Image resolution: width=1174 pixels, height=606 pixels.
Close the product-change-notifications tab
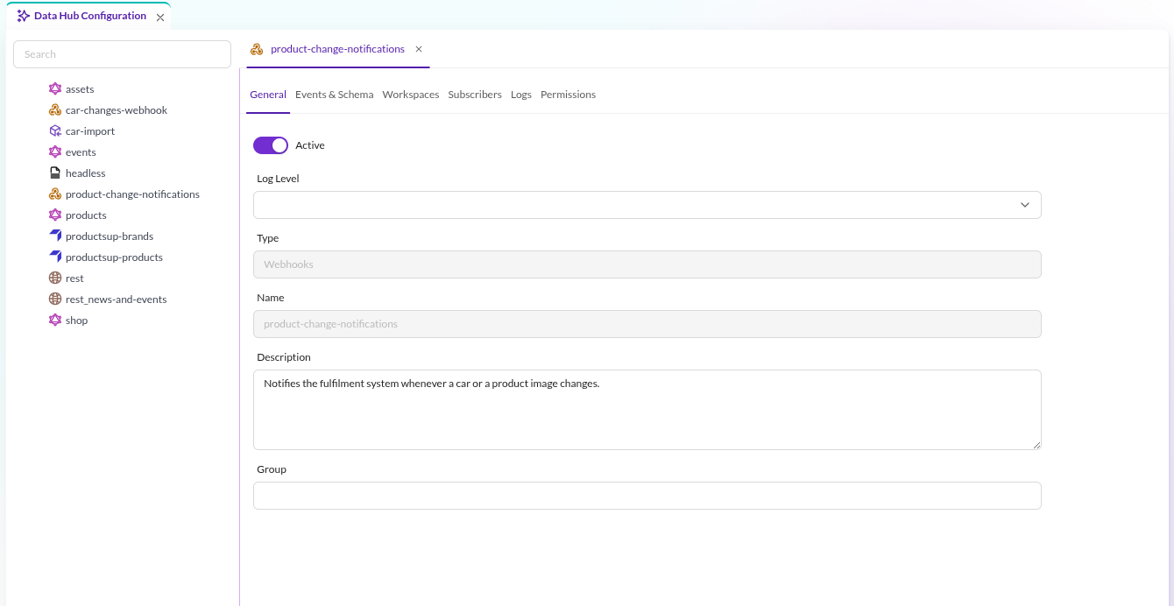(x=419, y=49)
